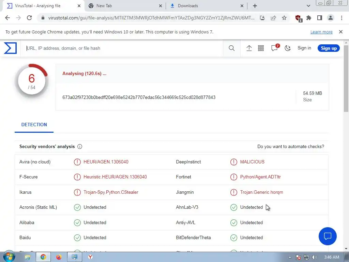Click the search magnifier icon
This screenshot has height=262, width=349.
231,48
